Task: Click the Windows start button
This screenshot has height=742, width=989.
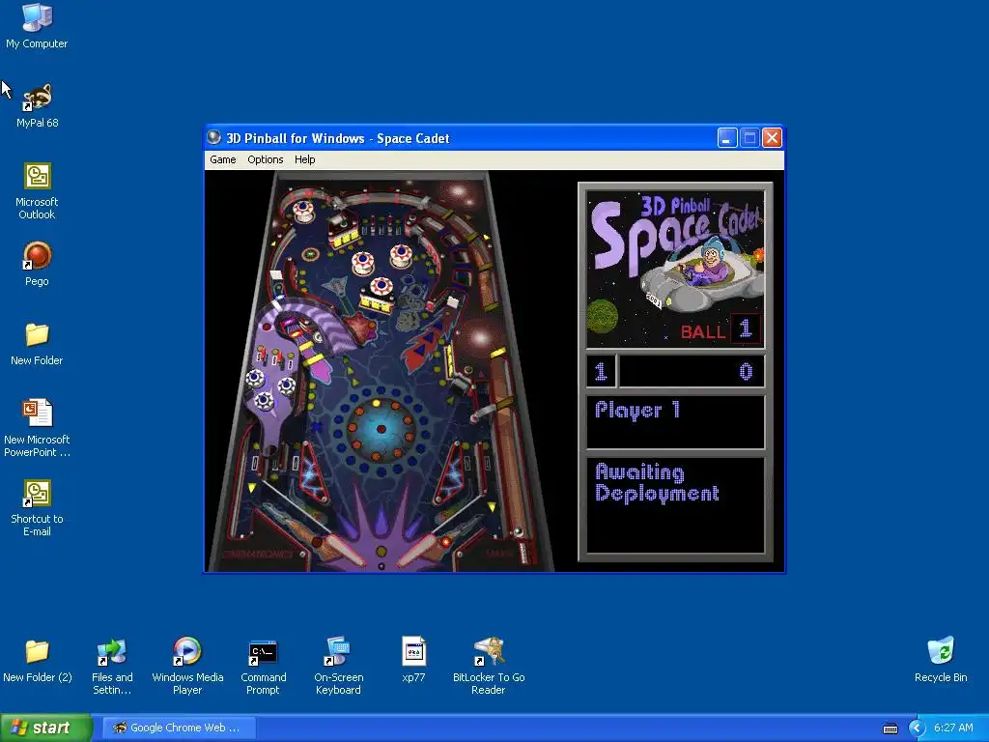Action: coord(46,728)
